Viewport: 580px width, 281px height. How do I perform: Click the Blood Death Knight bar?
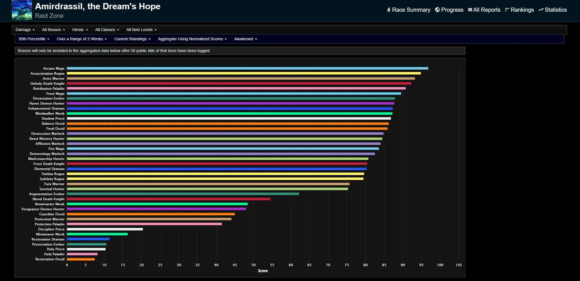168,199
